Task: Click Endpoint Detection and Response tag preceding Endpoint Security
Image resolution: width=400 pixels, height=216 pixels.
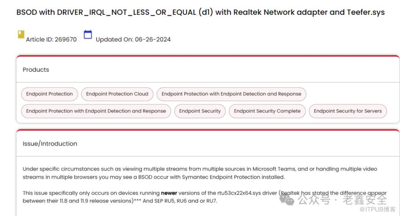Action: point(96,111)
